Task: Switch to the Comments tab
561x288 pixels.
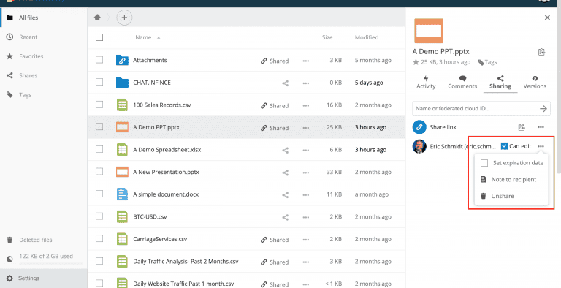Action: tap(462, 83)
